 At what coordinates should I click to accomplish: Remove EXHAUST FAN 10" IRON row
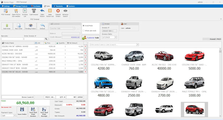85,65
